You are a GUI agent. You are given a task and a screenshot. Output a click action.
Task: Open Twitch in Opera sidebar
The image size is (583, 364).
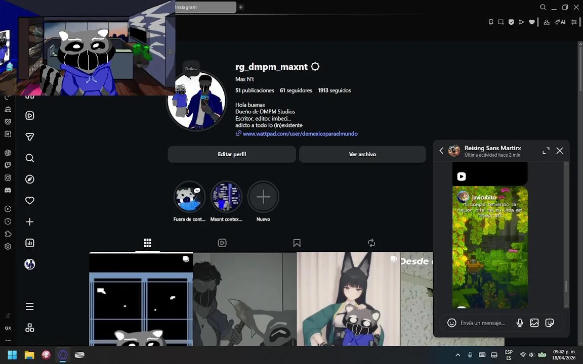click(x=8, y=165)
